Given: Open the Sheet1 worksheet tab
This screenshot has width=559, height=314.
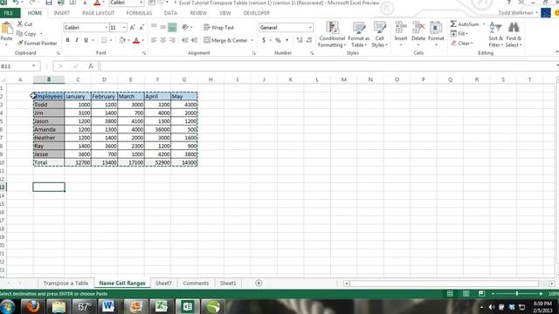Looking at the screenshot, I should click(x=228, y=283).
